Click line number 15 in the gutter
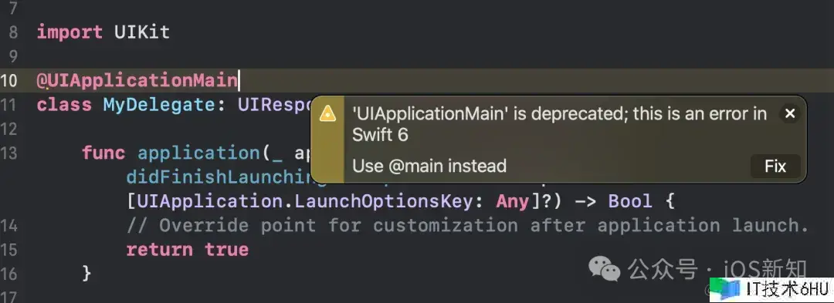The image size is (834, 303). (9, 250)
